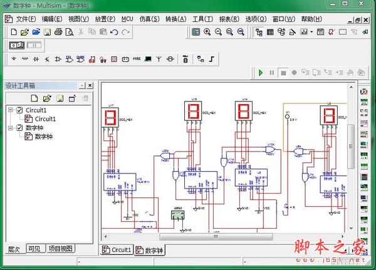This screenshot has height=270, width=376.
Task: Open the 放置(P) menu
Action: click(105, 19)
